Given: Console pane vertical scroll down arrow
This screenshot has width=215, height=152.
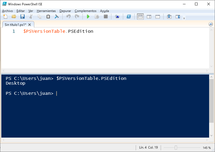Looking at the screenshot, I should (211, 135).
